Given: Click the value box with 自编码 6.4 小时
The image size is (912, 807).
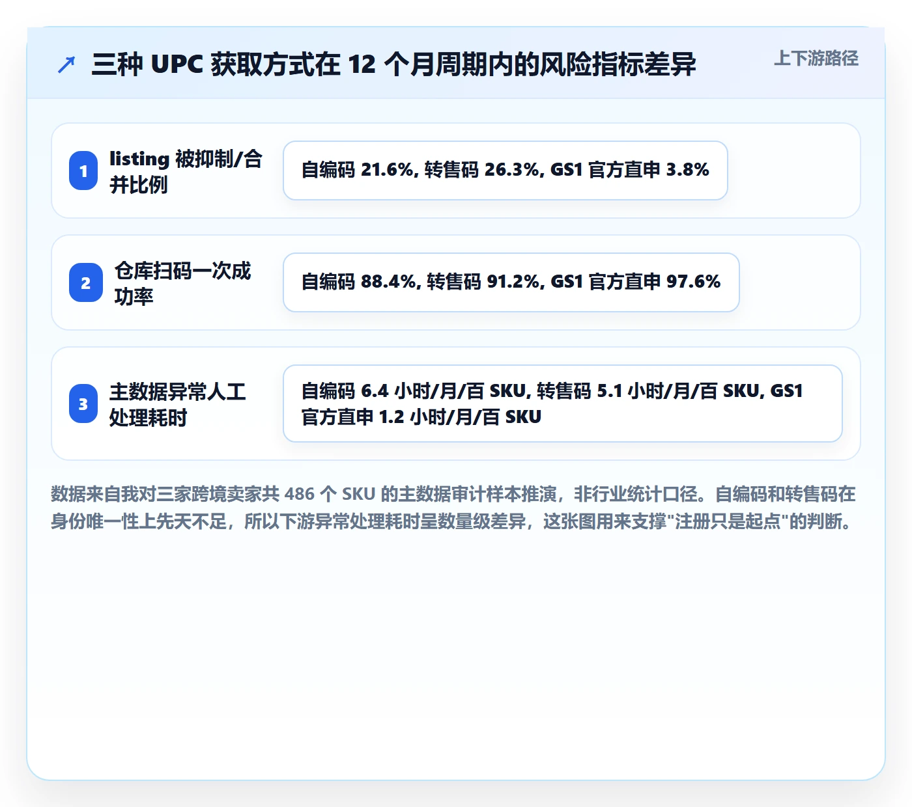Looking at the screenshot, I should (x=563, y=403).
